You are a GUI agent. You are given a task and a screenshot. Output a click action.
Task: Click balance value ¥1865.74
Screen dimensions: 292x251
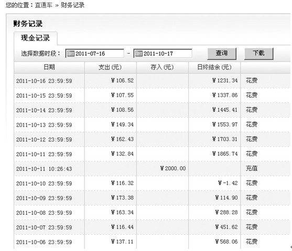click(225, 154)
